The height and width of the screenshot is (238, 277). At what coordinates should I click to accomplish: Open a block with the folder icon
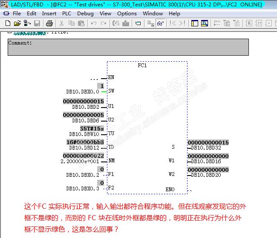(x=17, y=23)
